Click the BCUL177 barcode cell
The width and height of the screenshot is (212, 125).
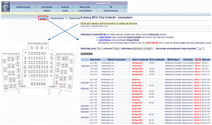pos(206,123)
